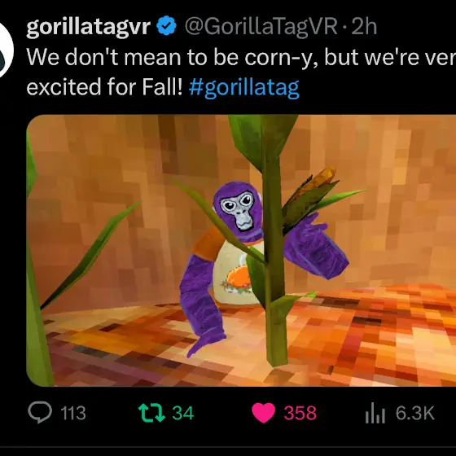View analytics bar chart icon

coord(375,414)
